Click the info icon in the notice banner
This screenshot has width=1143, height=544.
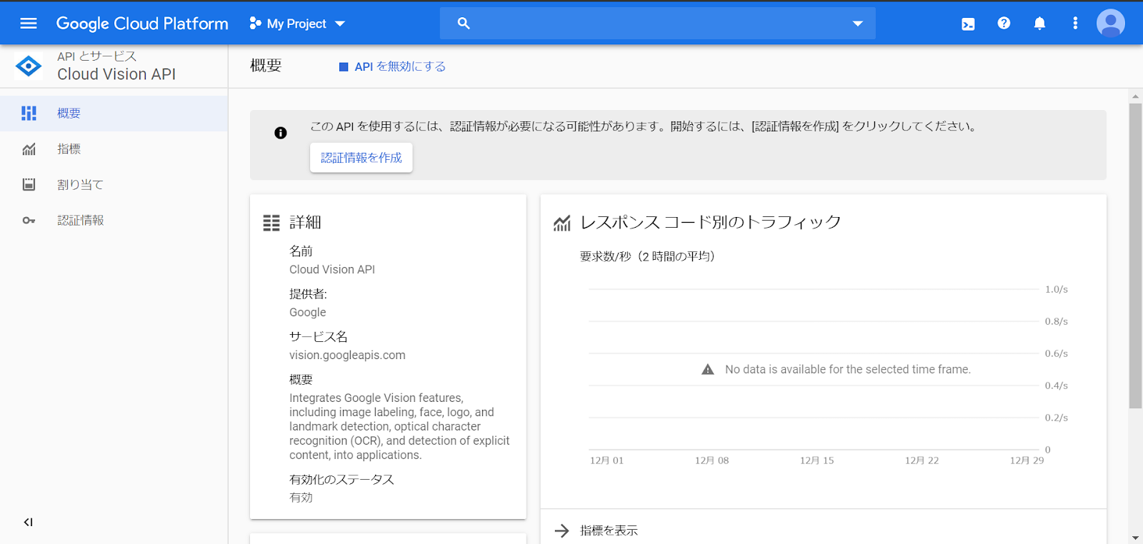281,133
